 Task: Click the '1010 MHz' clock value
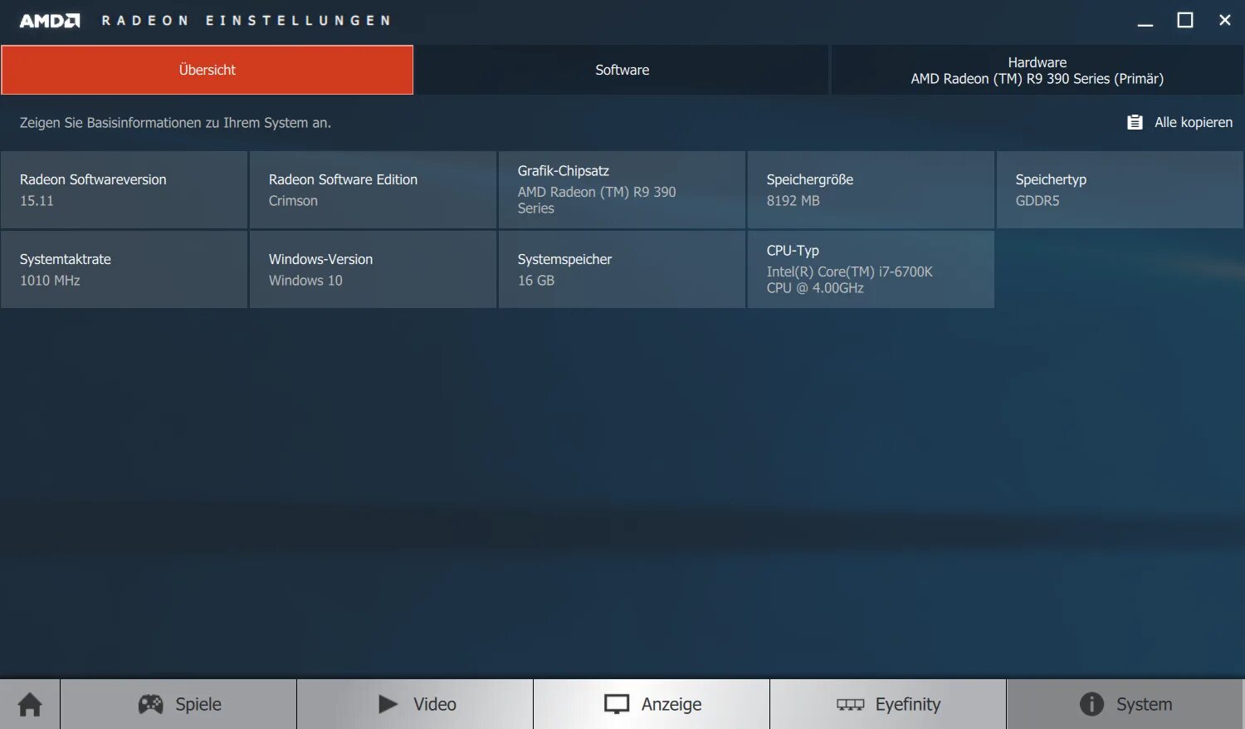50,281
